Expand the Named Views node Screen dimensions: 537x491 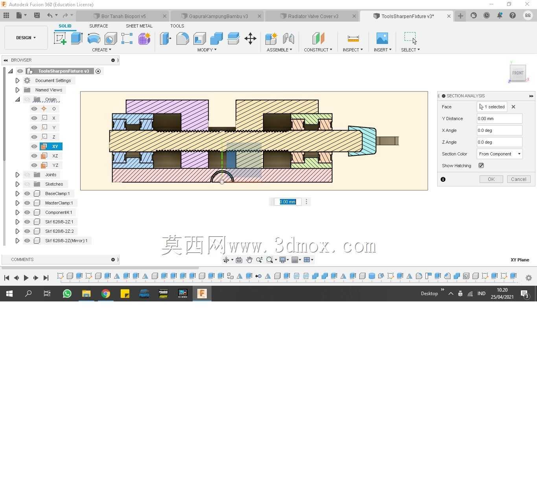pos(17,90)
